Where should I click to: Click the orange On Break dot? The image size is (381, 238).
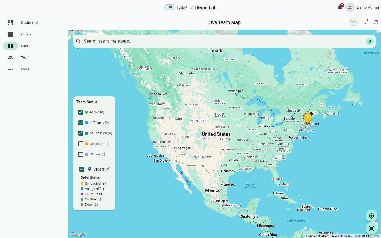pyautogui.click(x=87, y=144)
